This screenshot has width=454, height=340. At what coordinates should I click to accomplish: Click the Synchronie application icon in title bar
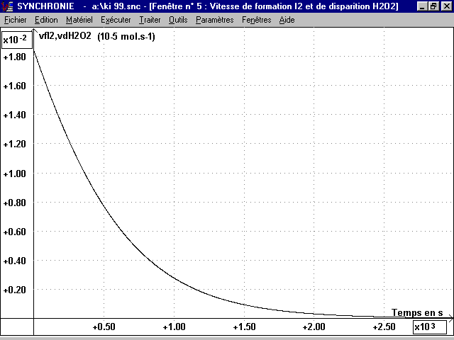click(x=7, y=6)
